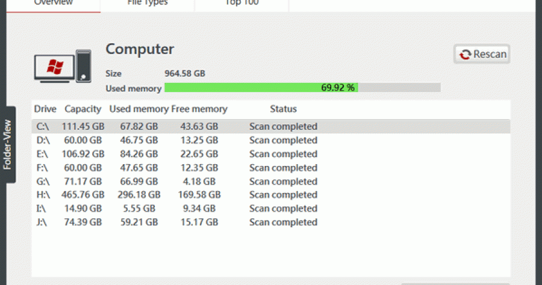Select the F:\ drive row
This screenshot has height=285, width=542.
click(271, 168)
